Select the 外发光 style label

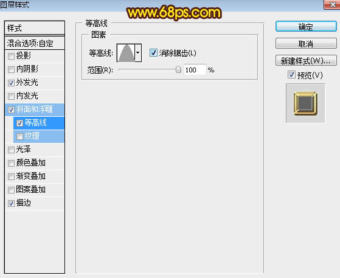pos(27,83)
